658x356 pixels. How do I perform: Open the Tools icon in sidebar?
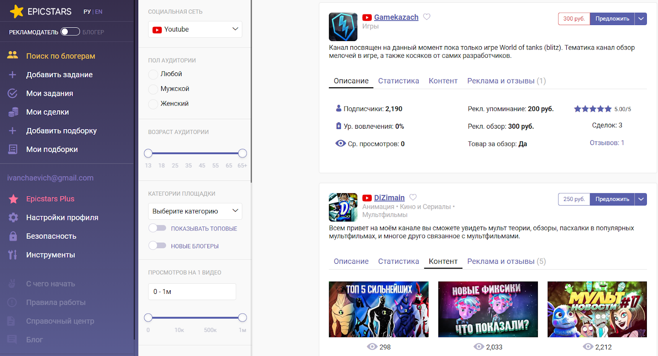point(13,255)
